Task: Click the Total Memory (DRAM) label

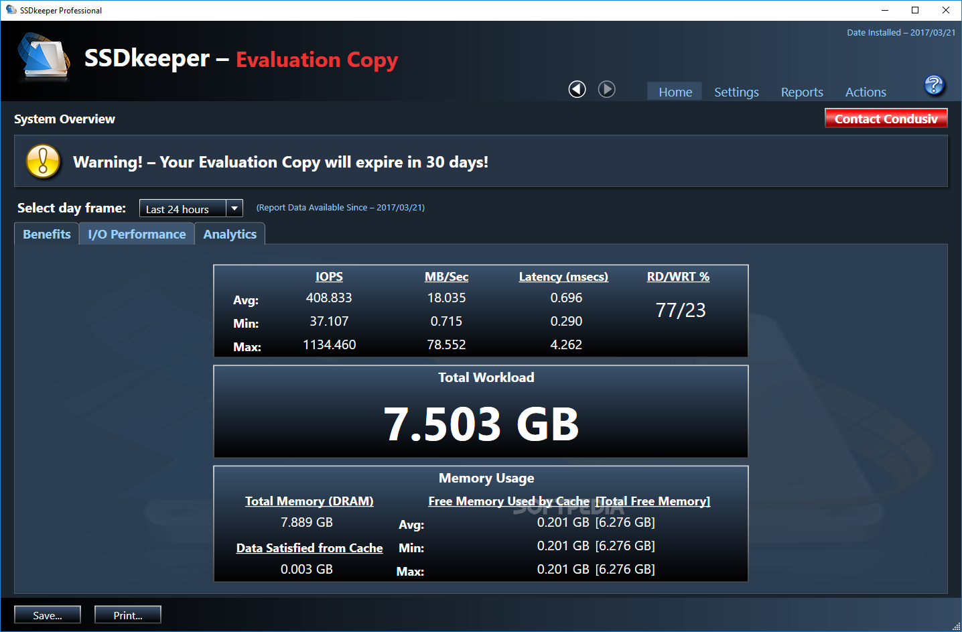Action: [309, 501]
